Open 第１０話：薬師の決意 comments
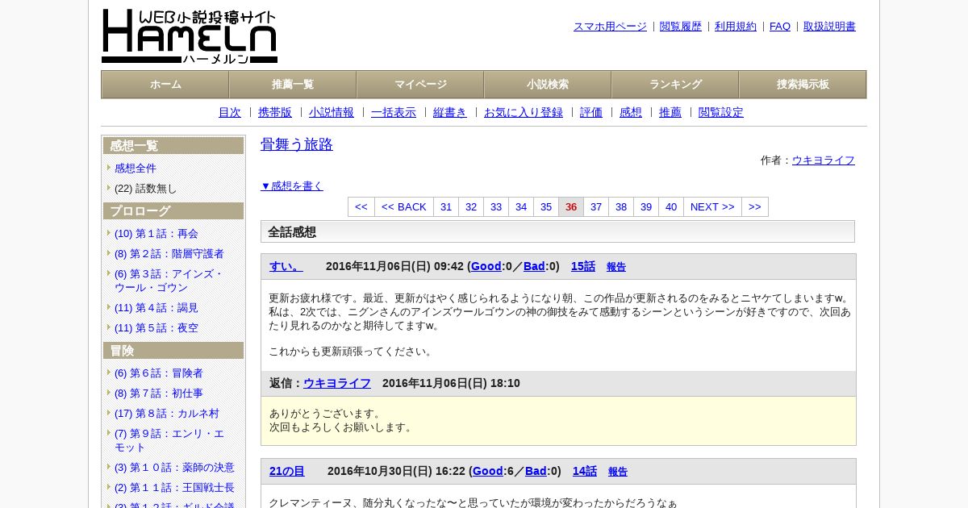This screenshot has width=968, height=508. coord(174,467)
